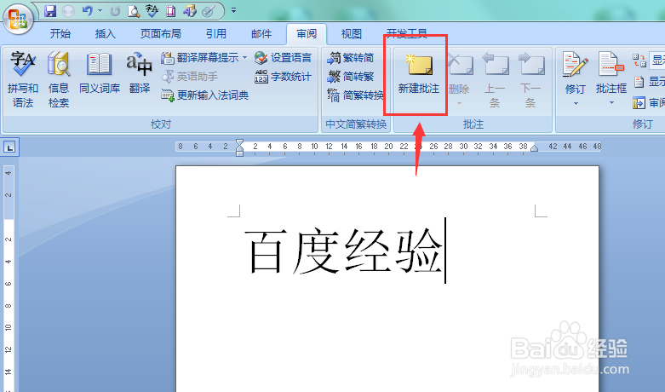Screen dimensions: 665x392
Task: Click the right indent marker on ruler
Action: pyautogui.click(x=535, y=148)
